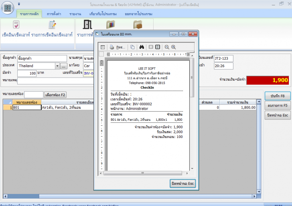Click receipt preview scroll up arrow

[192, 55]
